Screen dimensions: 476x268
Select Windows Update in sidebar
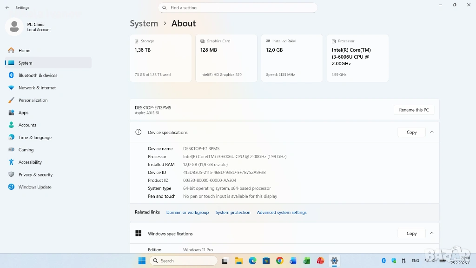point(35,187)
